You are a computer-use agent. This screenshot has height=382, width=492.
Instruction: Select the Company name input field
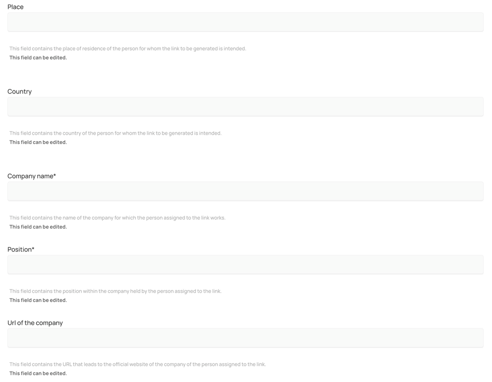coord(245,191)
